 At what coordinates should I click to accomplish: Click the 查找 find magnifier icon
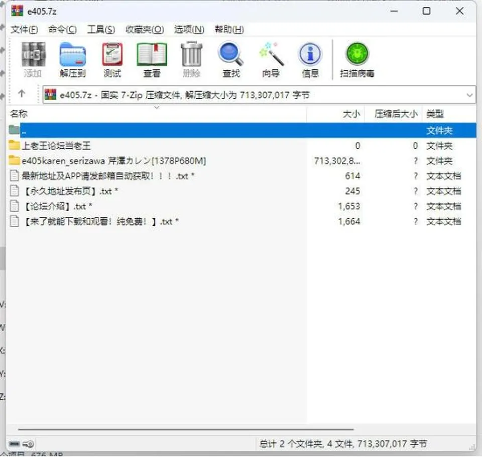[x=231, y=60]
